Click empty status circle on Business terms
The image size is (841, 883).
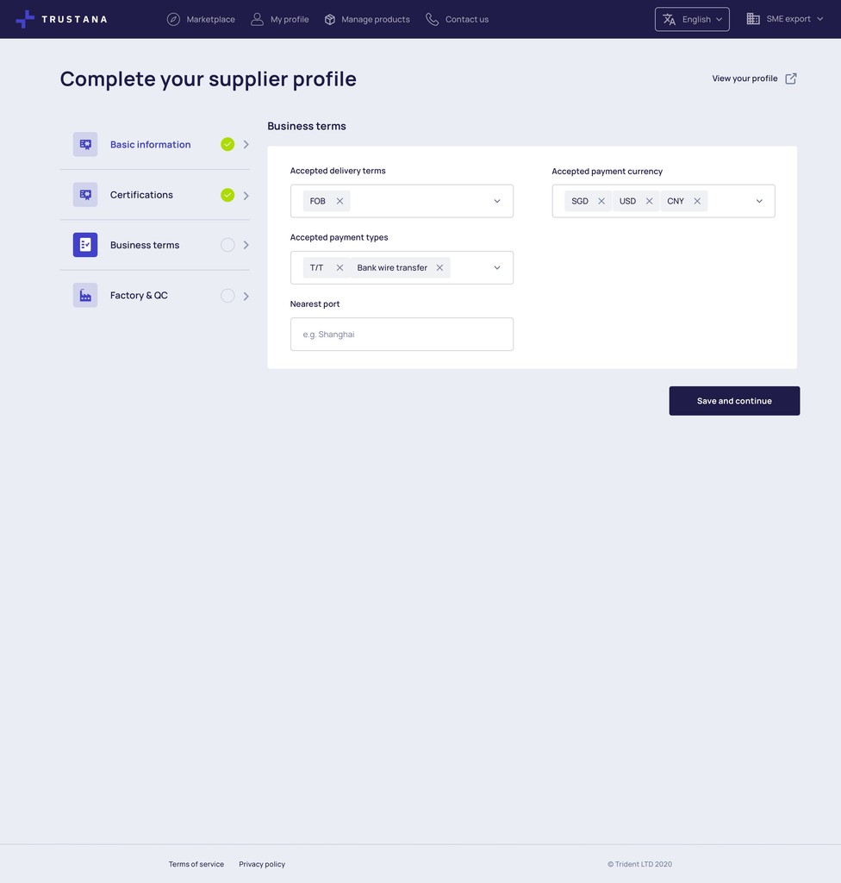(x=227, y=245)
